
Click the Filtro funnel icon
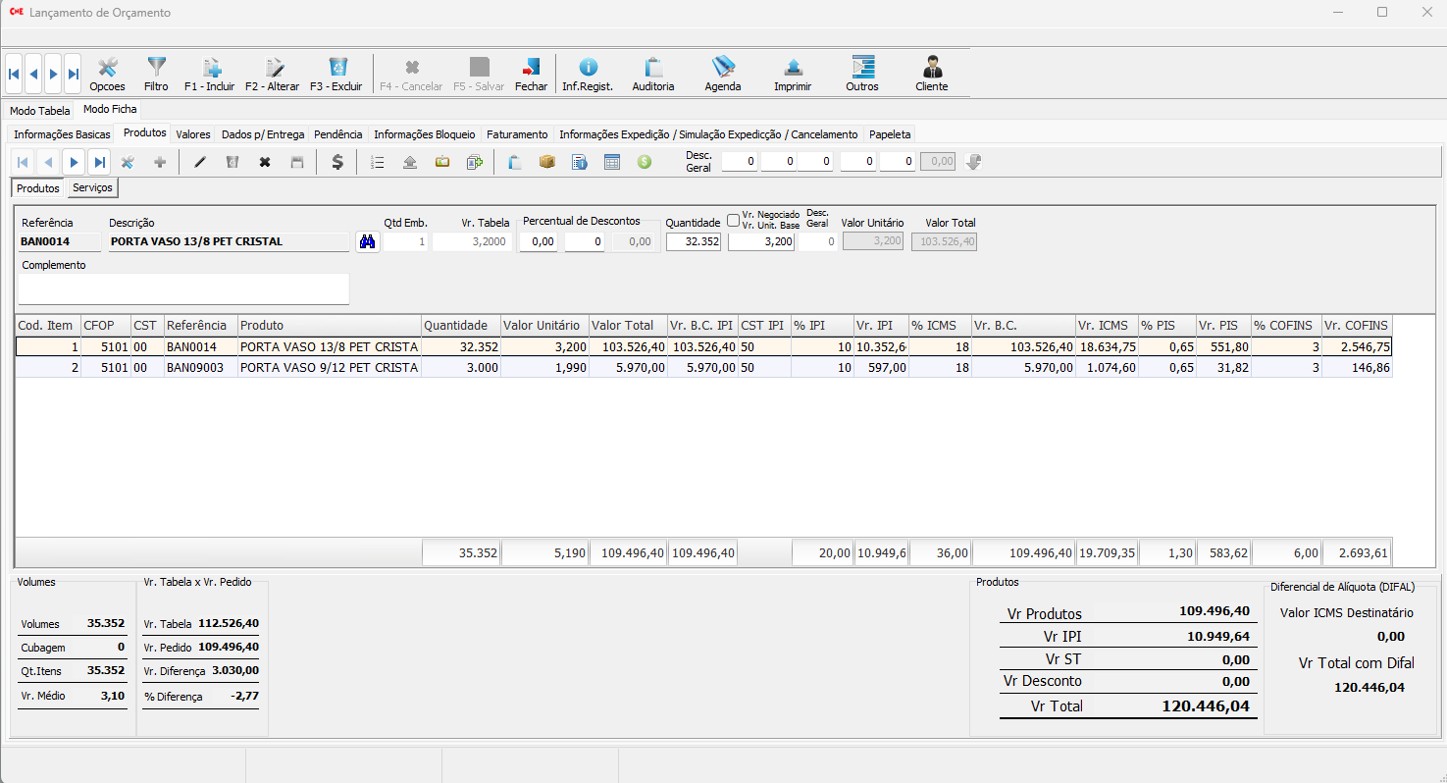(x=156, y=73)
